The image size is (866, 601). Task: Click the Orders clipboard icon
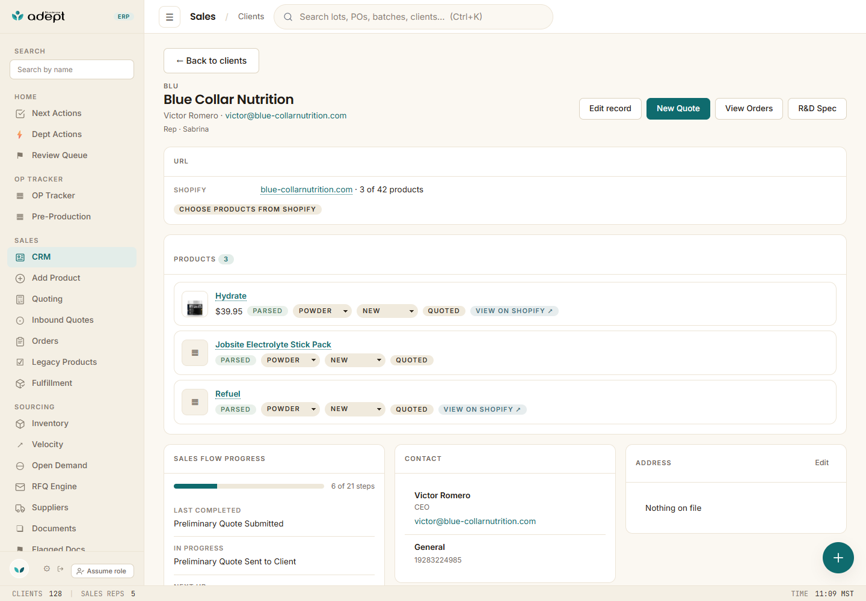[x=20, y=341]
